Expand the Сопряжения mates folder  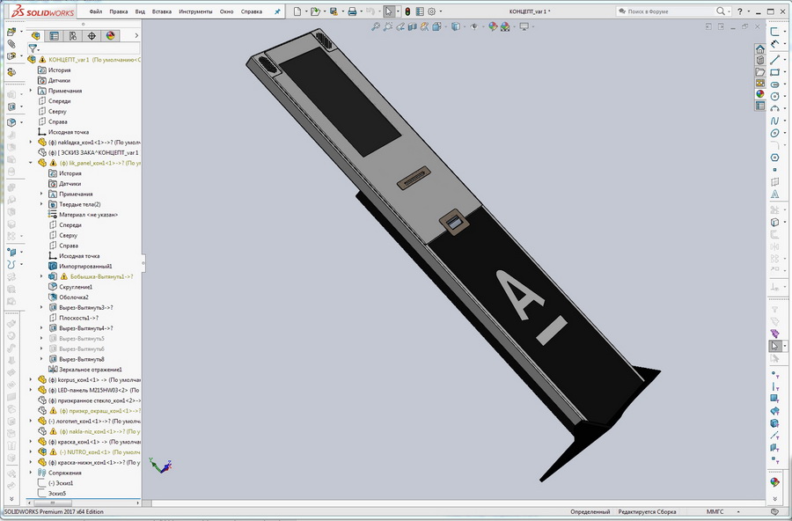click(29, 472)
